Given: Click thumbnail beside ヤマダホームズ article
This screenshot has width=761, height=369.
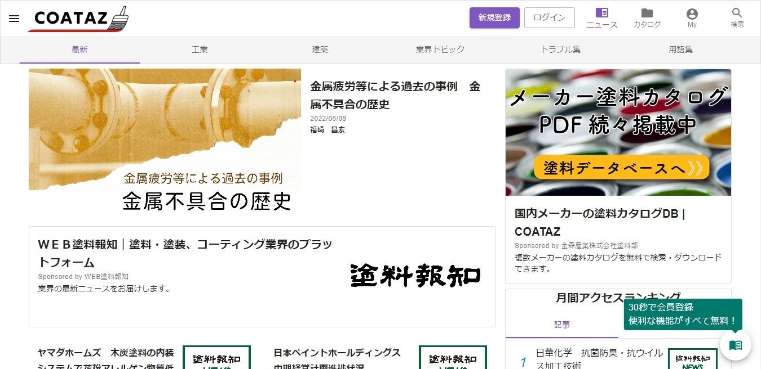Looking at the screenshot, I should [x=216, y=357].
